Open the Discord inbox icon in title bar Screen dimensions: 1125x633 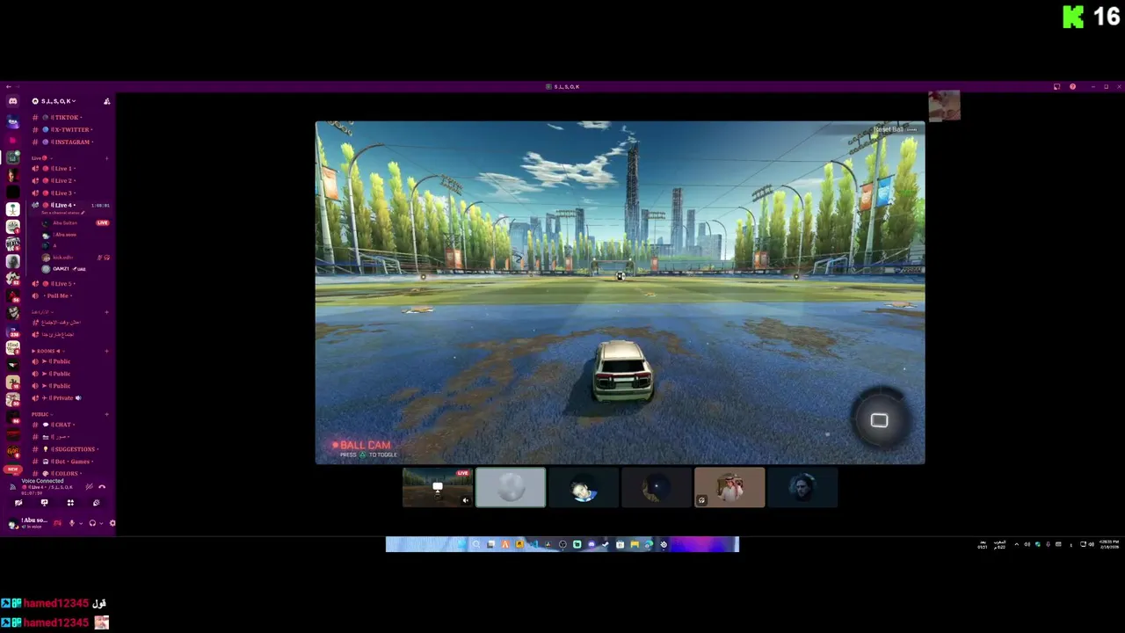coord(1056,86)
